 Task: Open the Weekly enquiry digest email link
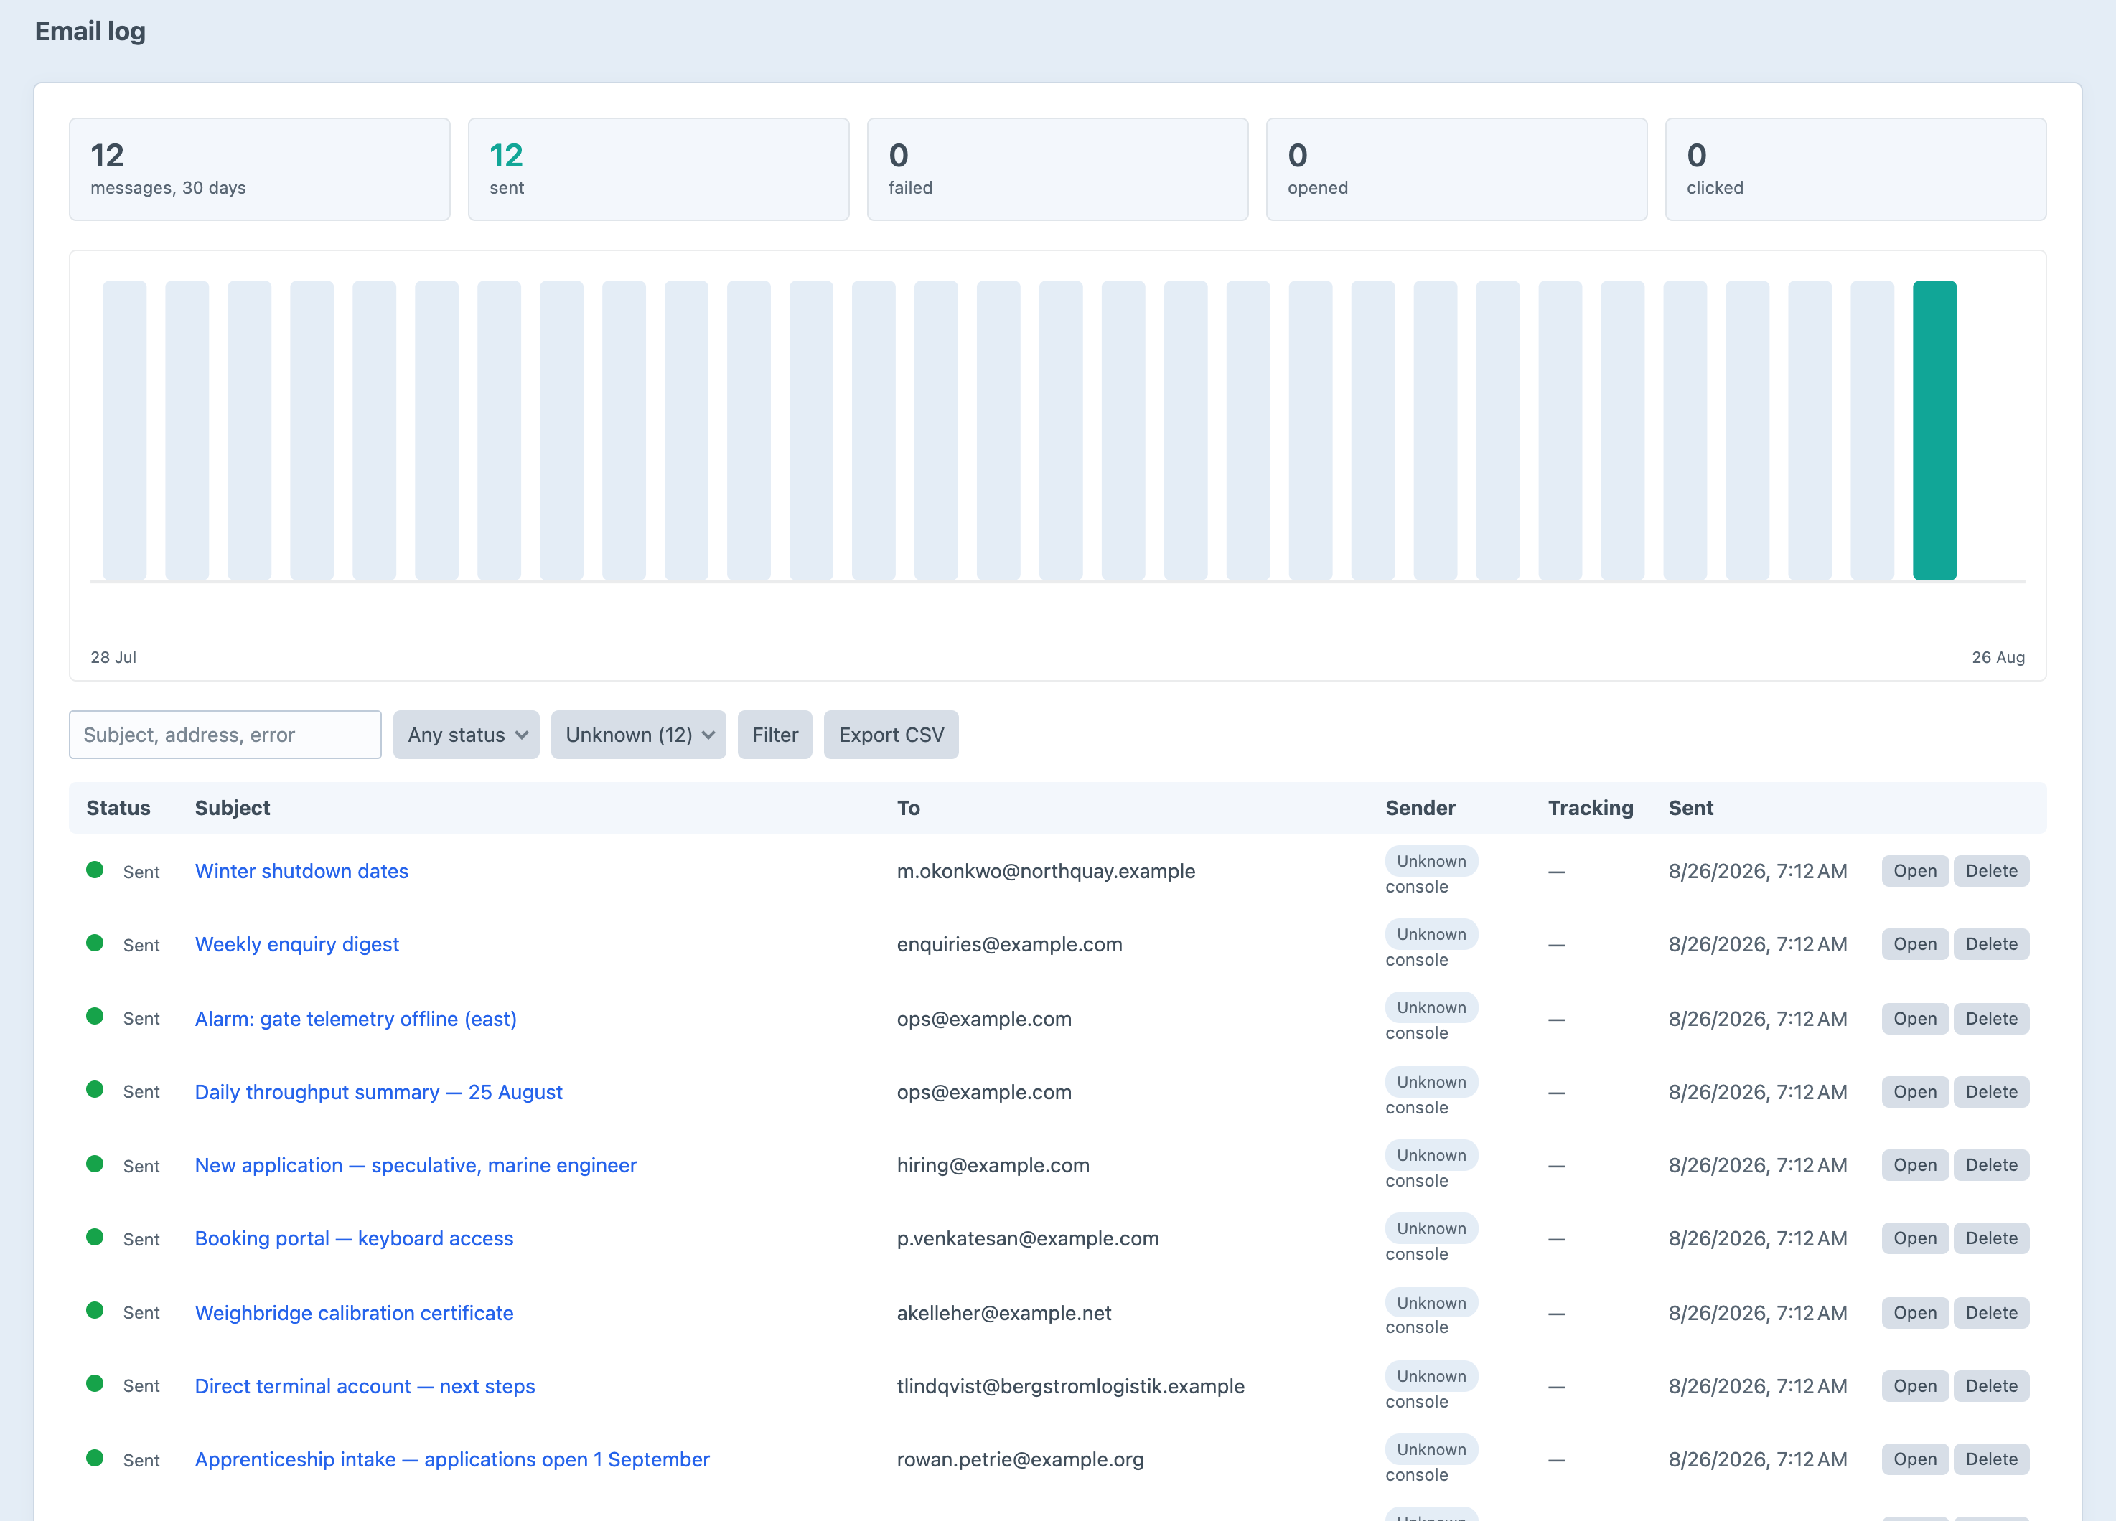click(296, 945)
